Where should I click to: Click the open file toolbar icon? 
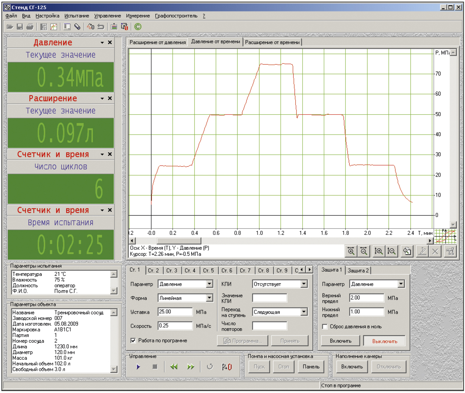[x=10, y=27]
